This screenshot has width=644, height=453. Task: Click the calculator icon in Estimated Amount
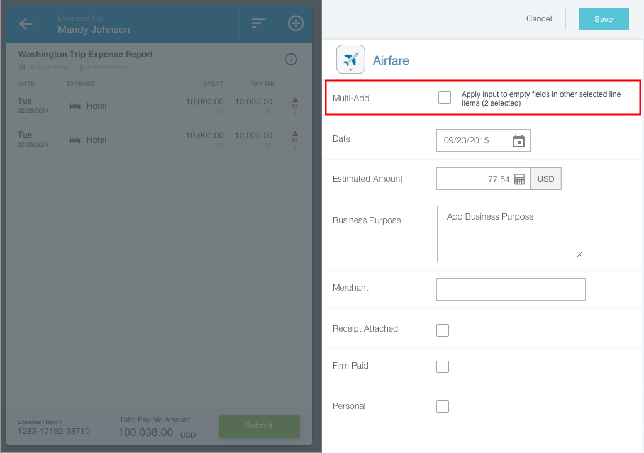click(519, 179)
